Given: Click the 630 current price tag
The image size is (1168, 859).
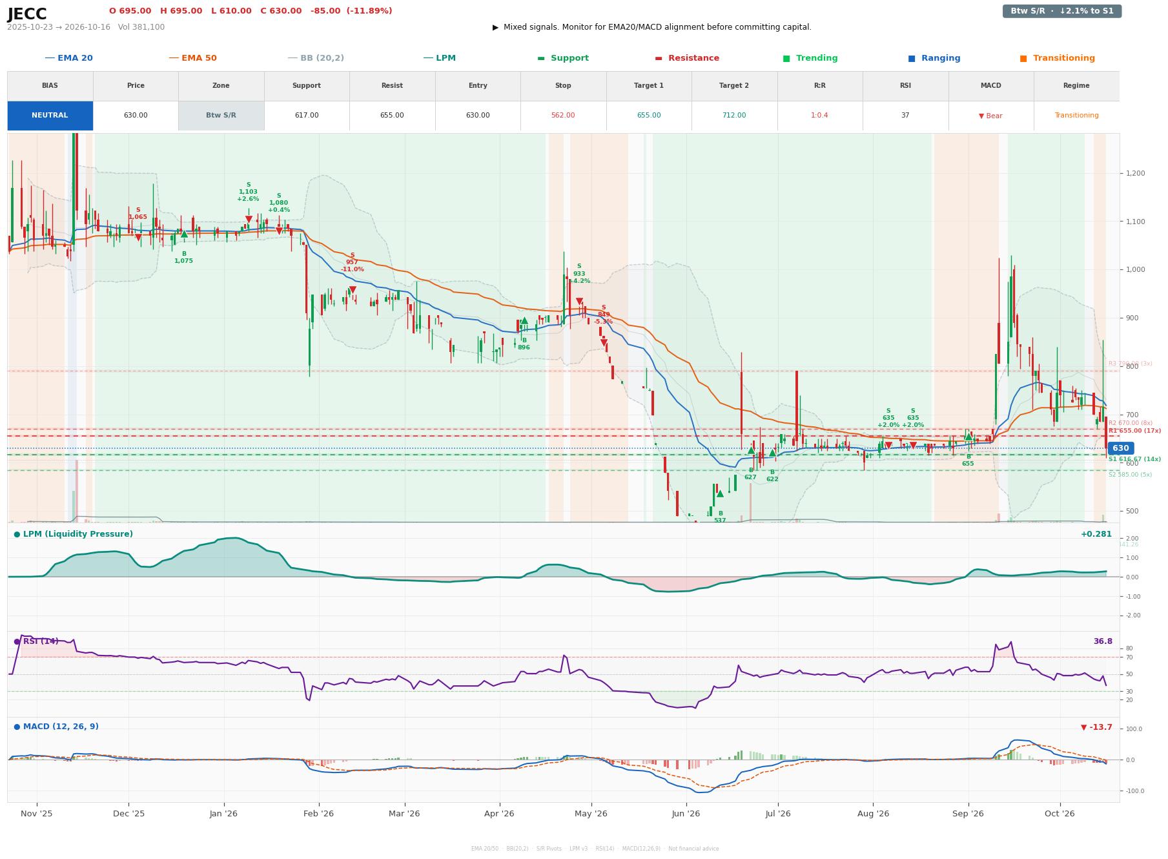Looking at the screenshot, I should pos(1120,448).
